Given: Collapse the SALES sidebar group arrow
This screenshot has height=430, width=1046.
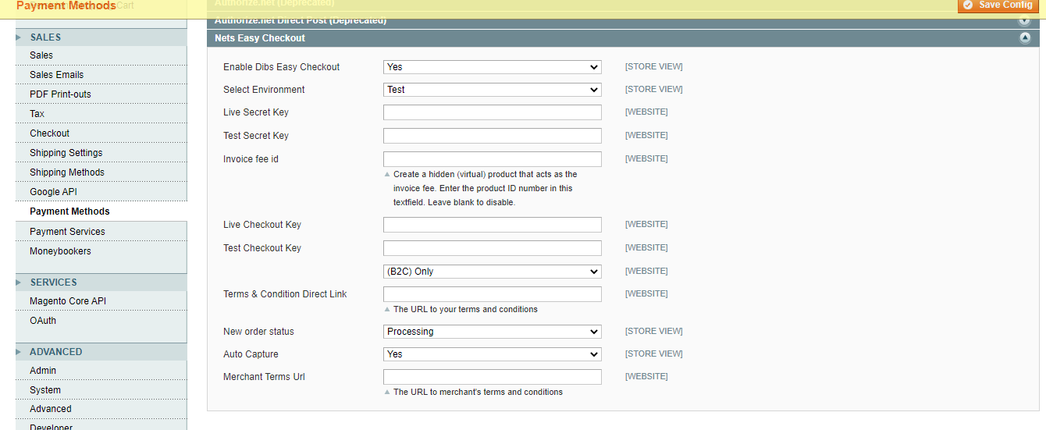Looking at the screenshot, I should (19, 37).
